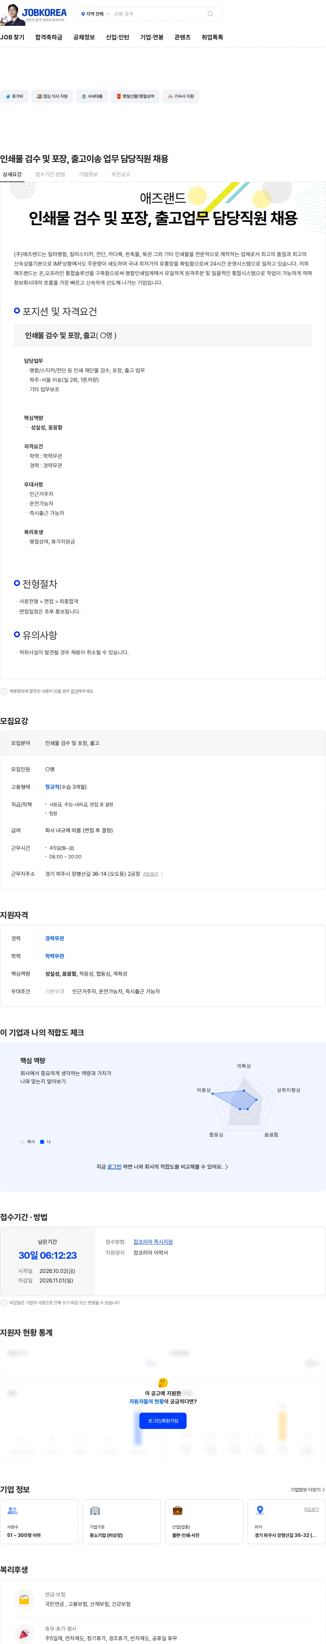The image size is (326, 1644).
Task: Click the magnifier search icon
Action: tap(211, 14)
